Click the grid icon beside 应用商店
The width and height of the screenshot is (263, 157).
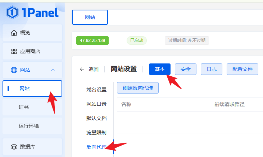[14, 51]
